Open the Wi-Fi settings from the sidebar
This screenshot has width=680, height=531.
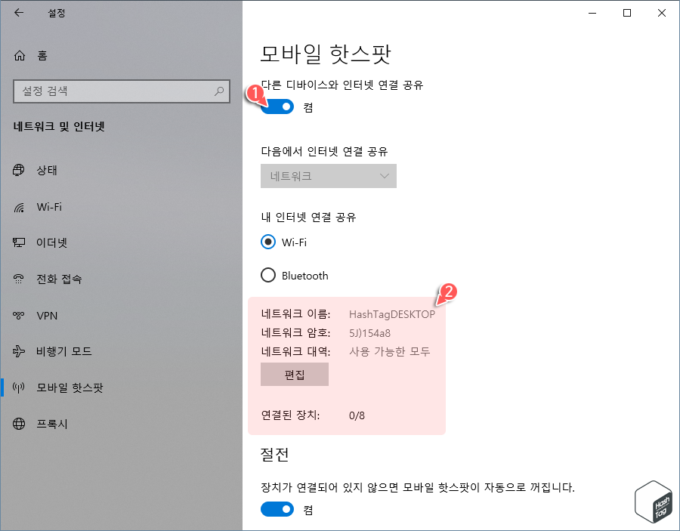click(x=18, y=206)
